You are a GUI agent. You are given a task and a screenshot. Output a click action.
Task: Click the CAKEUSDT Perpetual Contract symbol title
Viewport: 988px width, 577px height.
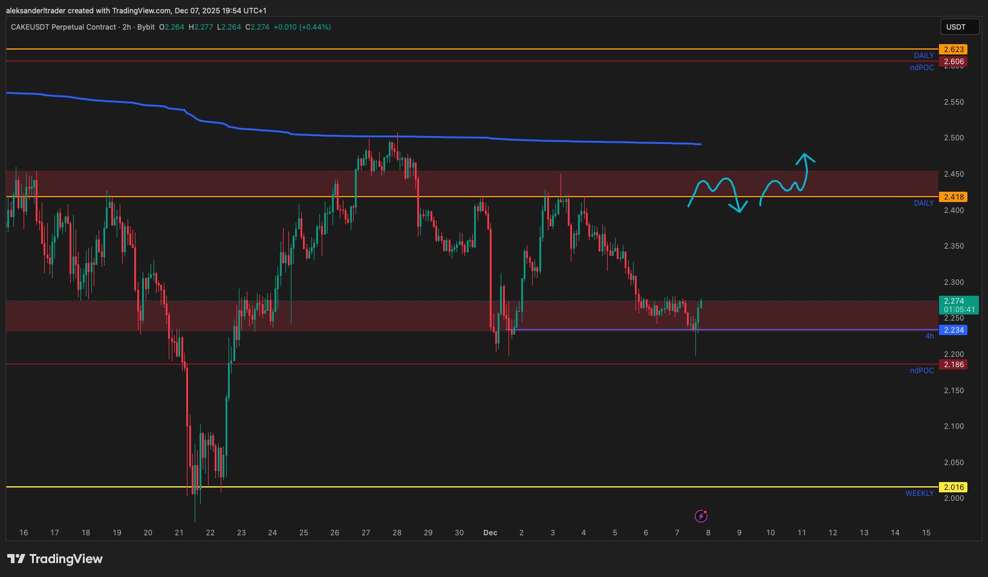coord(63,27)
